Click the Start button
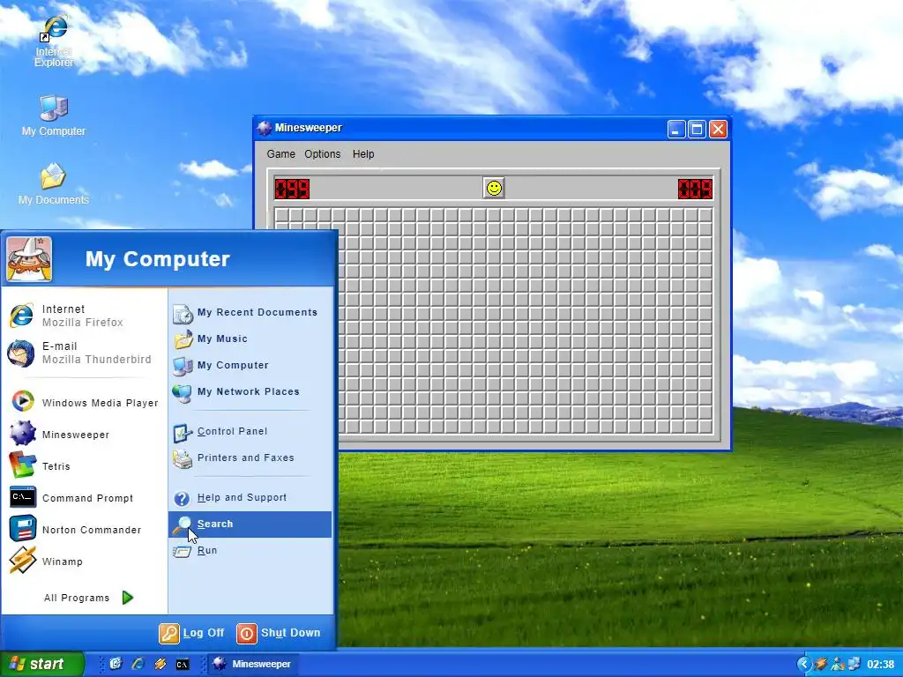The image size is (903, 677). [42, 664]
